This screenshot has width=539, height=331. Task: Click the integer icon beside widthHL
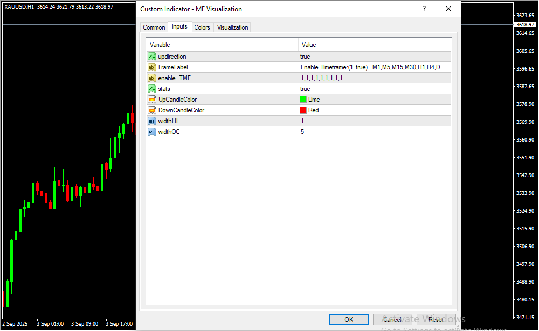[151, 121]
